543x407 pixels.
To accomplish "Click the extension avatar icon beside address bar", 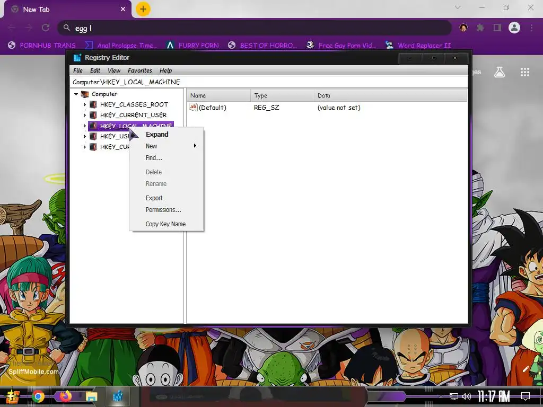I will (x=463, y=28).
